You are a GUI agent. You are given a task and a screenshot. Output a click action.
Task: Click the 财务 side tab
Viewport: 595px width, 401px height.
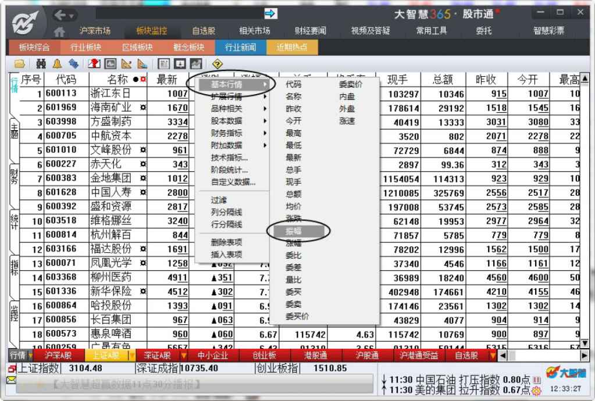(x=14, y=176)
